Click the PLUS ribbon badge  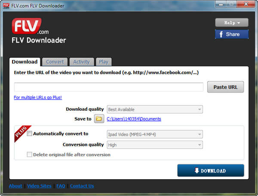click(x=22, y=134)
